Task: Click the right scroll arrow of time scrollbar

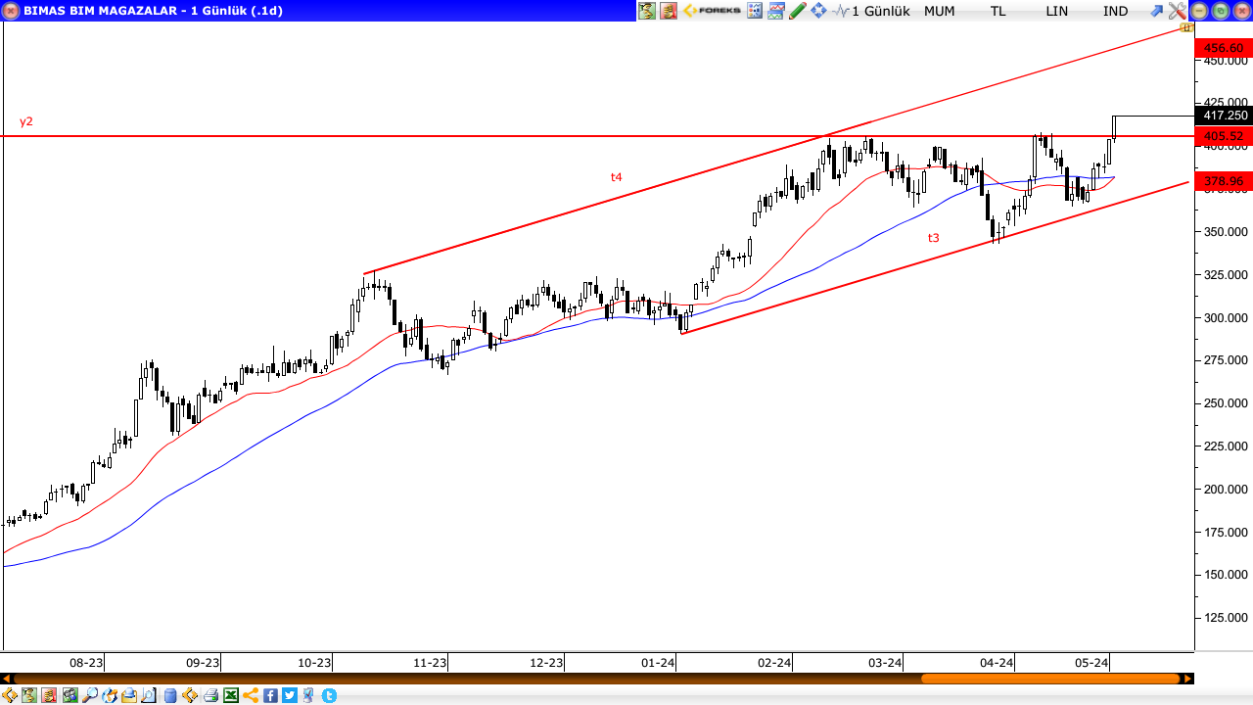Action: click(1188, 679)
